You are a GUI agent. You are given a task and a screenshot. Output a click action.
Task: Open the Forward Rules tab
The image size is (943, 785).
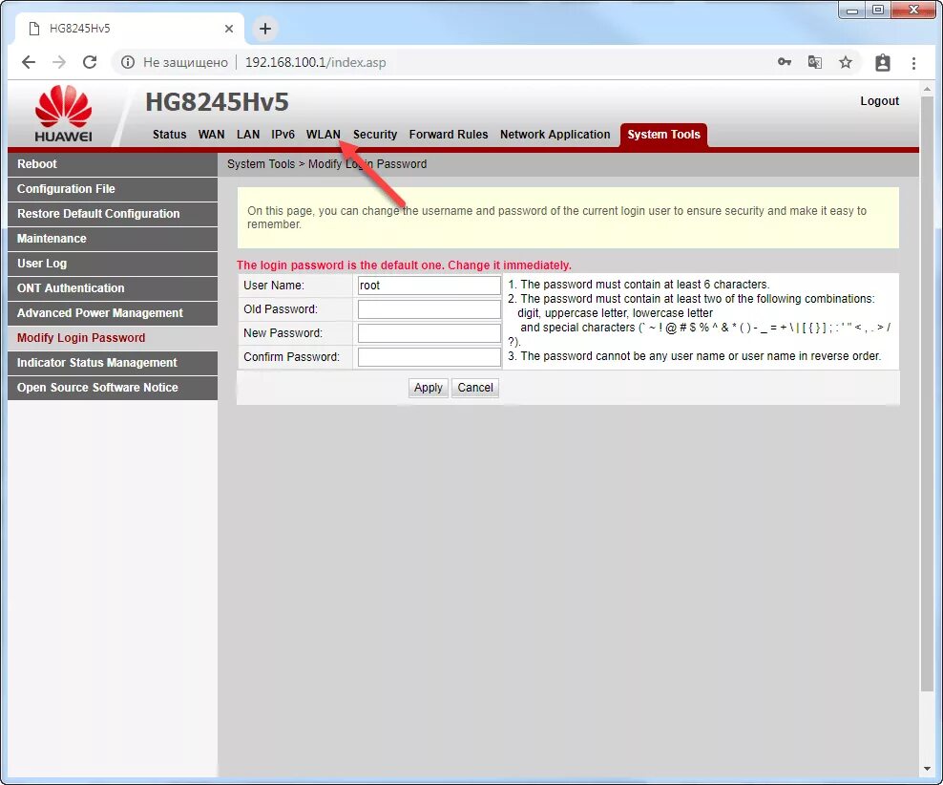tap(449, 134)
